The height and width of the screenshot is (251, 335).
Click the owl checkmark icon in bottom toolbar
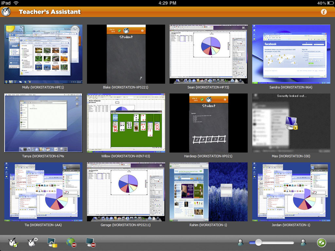tap(14, 243)
